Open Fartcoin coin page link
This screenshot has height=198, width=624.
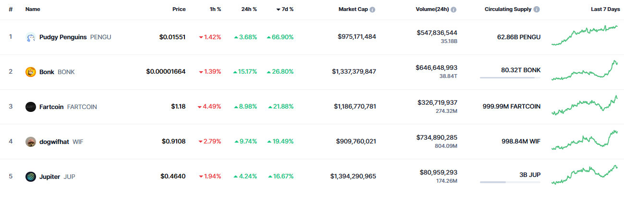pyautogui.click(x=51, y=107)
